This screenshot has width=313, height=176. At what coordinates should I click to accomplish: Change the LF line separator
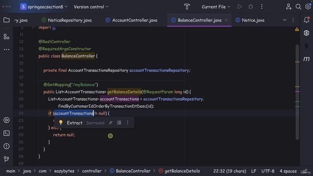click(x=253, y=171)
